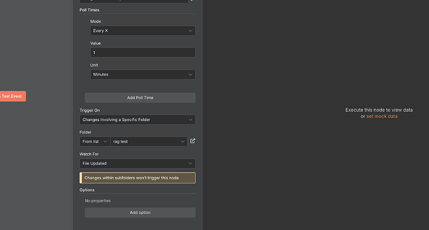Click the cut-off field above Poll Times

(x=134, y=1)
